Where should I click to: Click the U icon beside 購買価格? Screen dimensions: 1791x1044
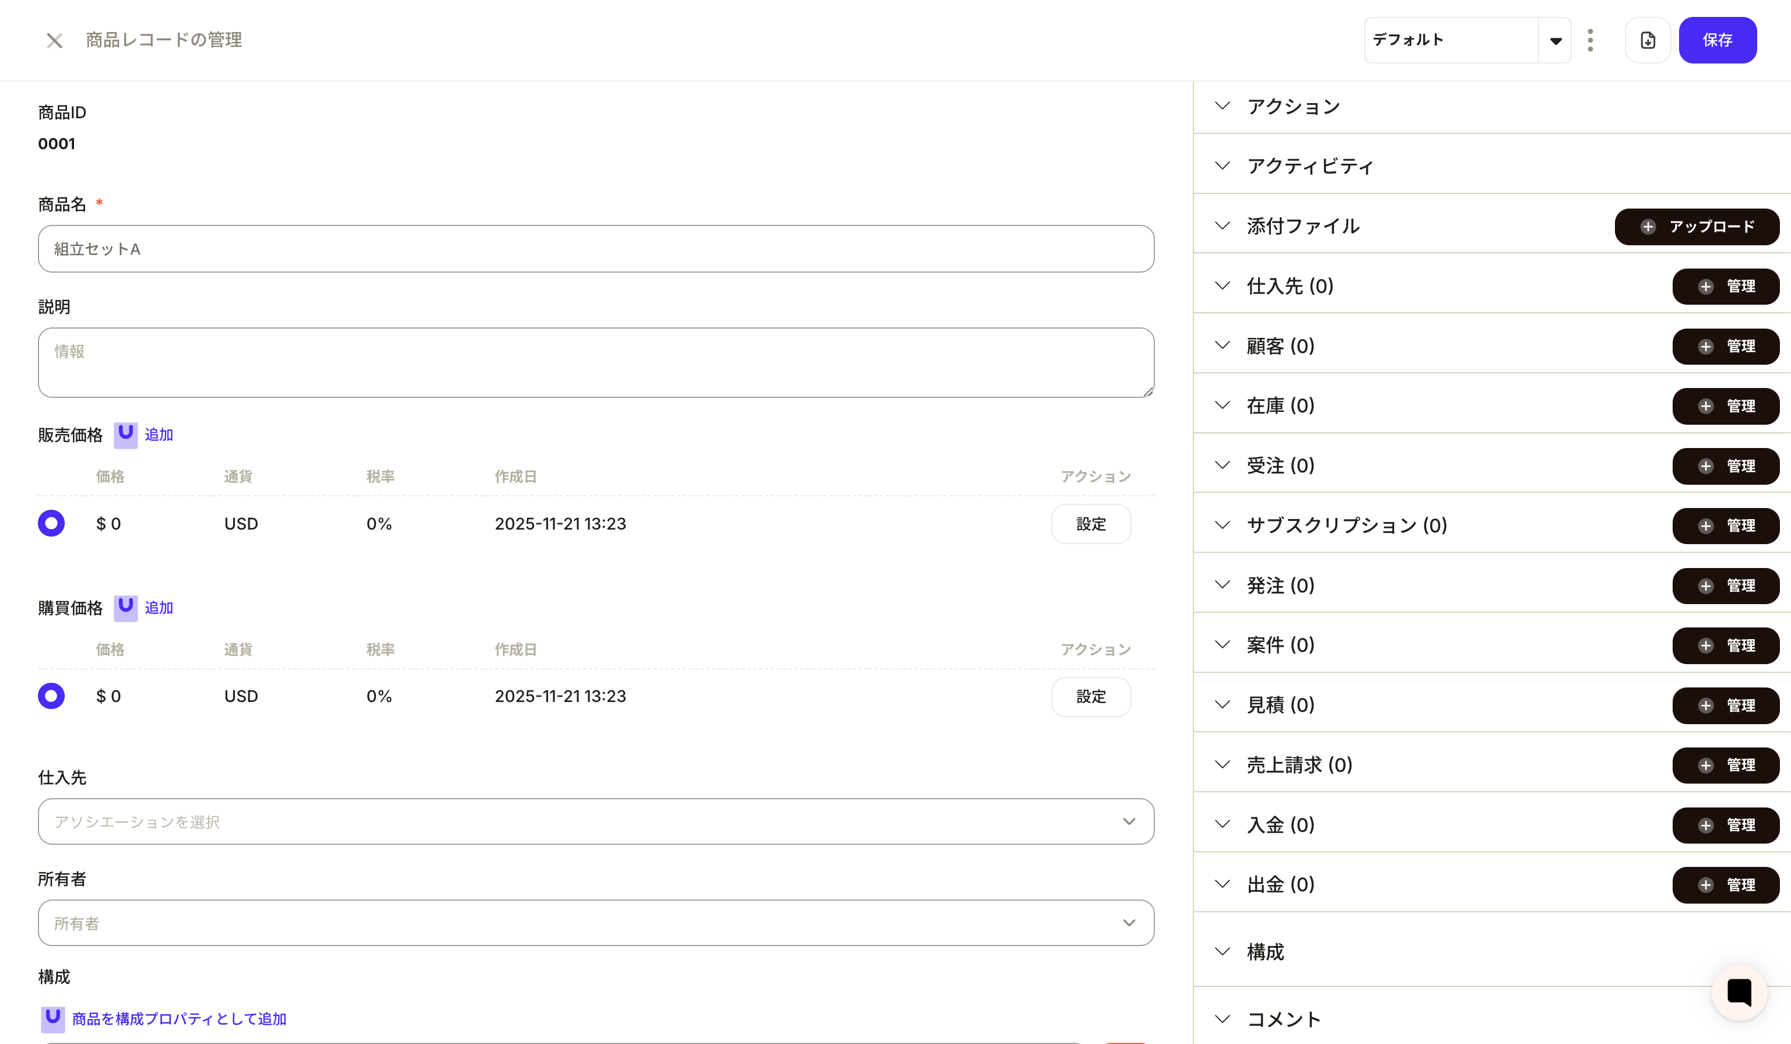[x=125, y=607]
